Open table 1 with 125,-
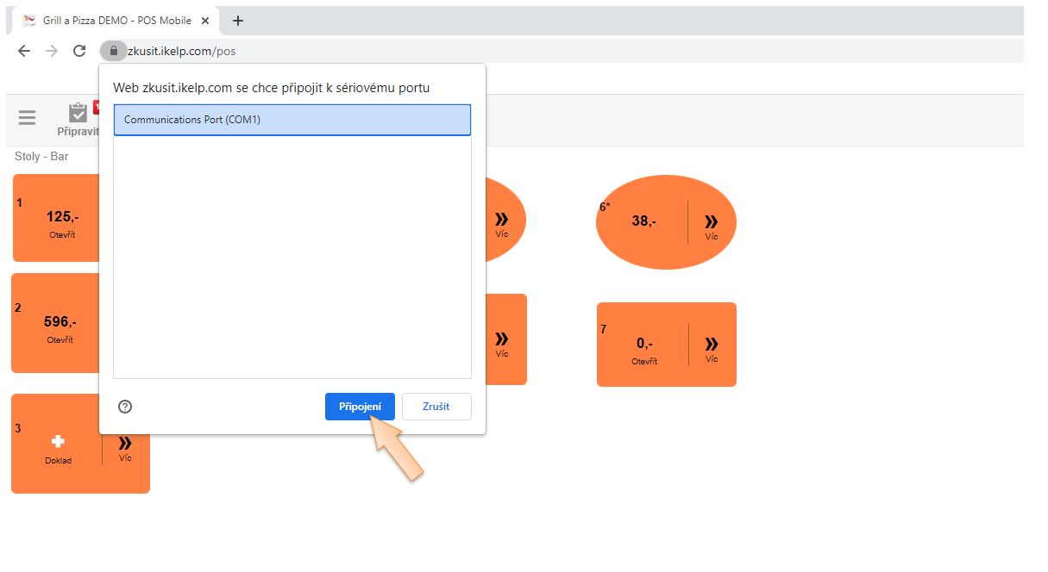 (60, 221)
